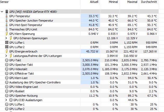Click clock icon beside GPU-Takt

click(x=7, y=60)
